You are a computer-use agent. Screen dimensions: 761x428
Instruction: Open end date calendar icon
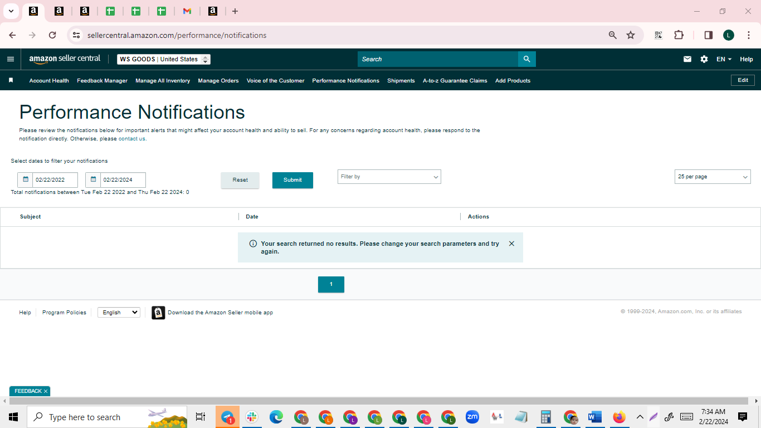pos(93,180)
